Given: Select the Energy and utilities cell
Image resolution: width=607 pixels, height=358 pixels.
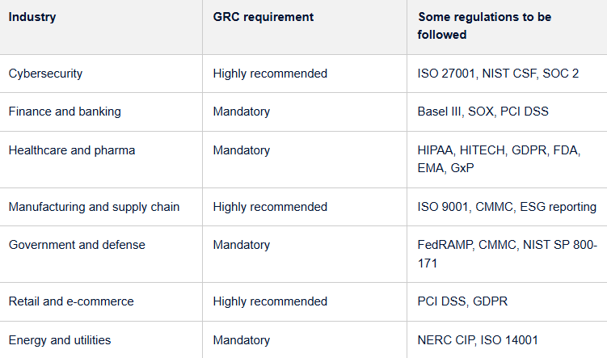Looking at the screenshot, I should pos(60,340).
